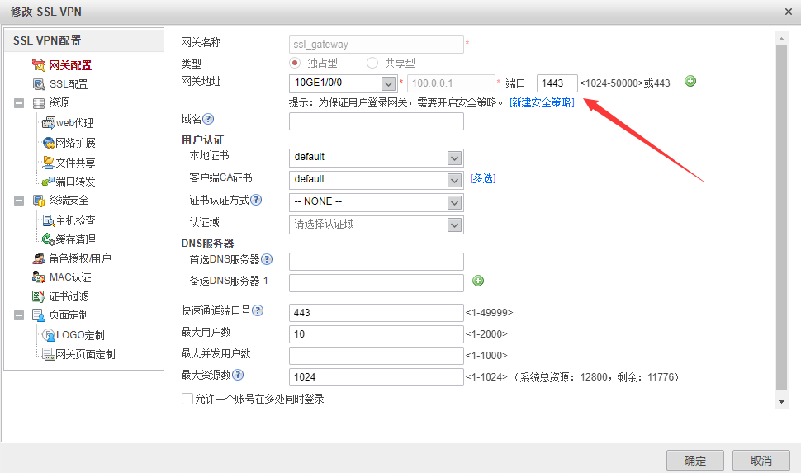Click help icon next to 证书认证方式
The height and width of the screenshot is (473, 801).
256,200
